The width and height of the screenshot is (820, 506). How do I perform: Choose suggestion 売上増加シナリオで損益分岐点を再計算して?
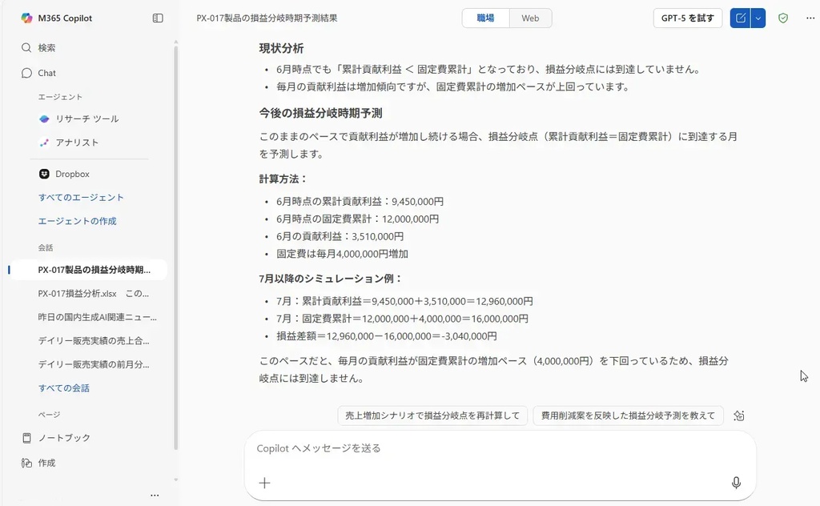(x=432, y=416)
